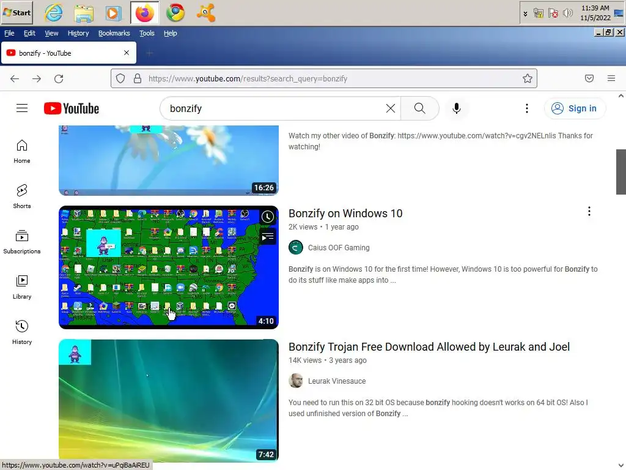Bookmark this page with star
The height and width of the screenshot is (470, 626).
528,79
